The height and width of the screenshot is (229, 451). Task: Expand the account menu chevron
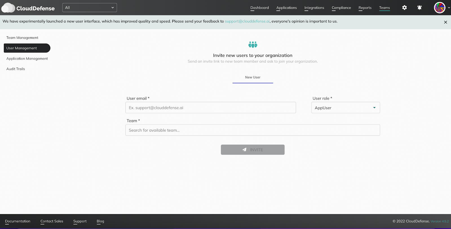pos(449,8)
